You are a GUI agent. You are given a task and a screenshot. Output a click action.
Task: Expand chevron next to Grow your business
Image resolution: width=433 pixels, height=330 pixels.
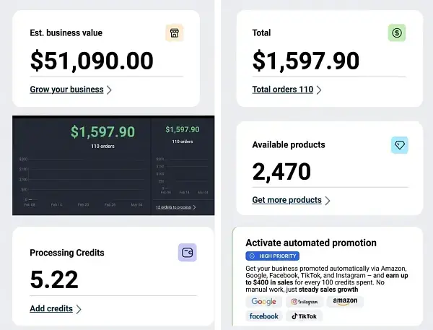(x=109, y=90)
